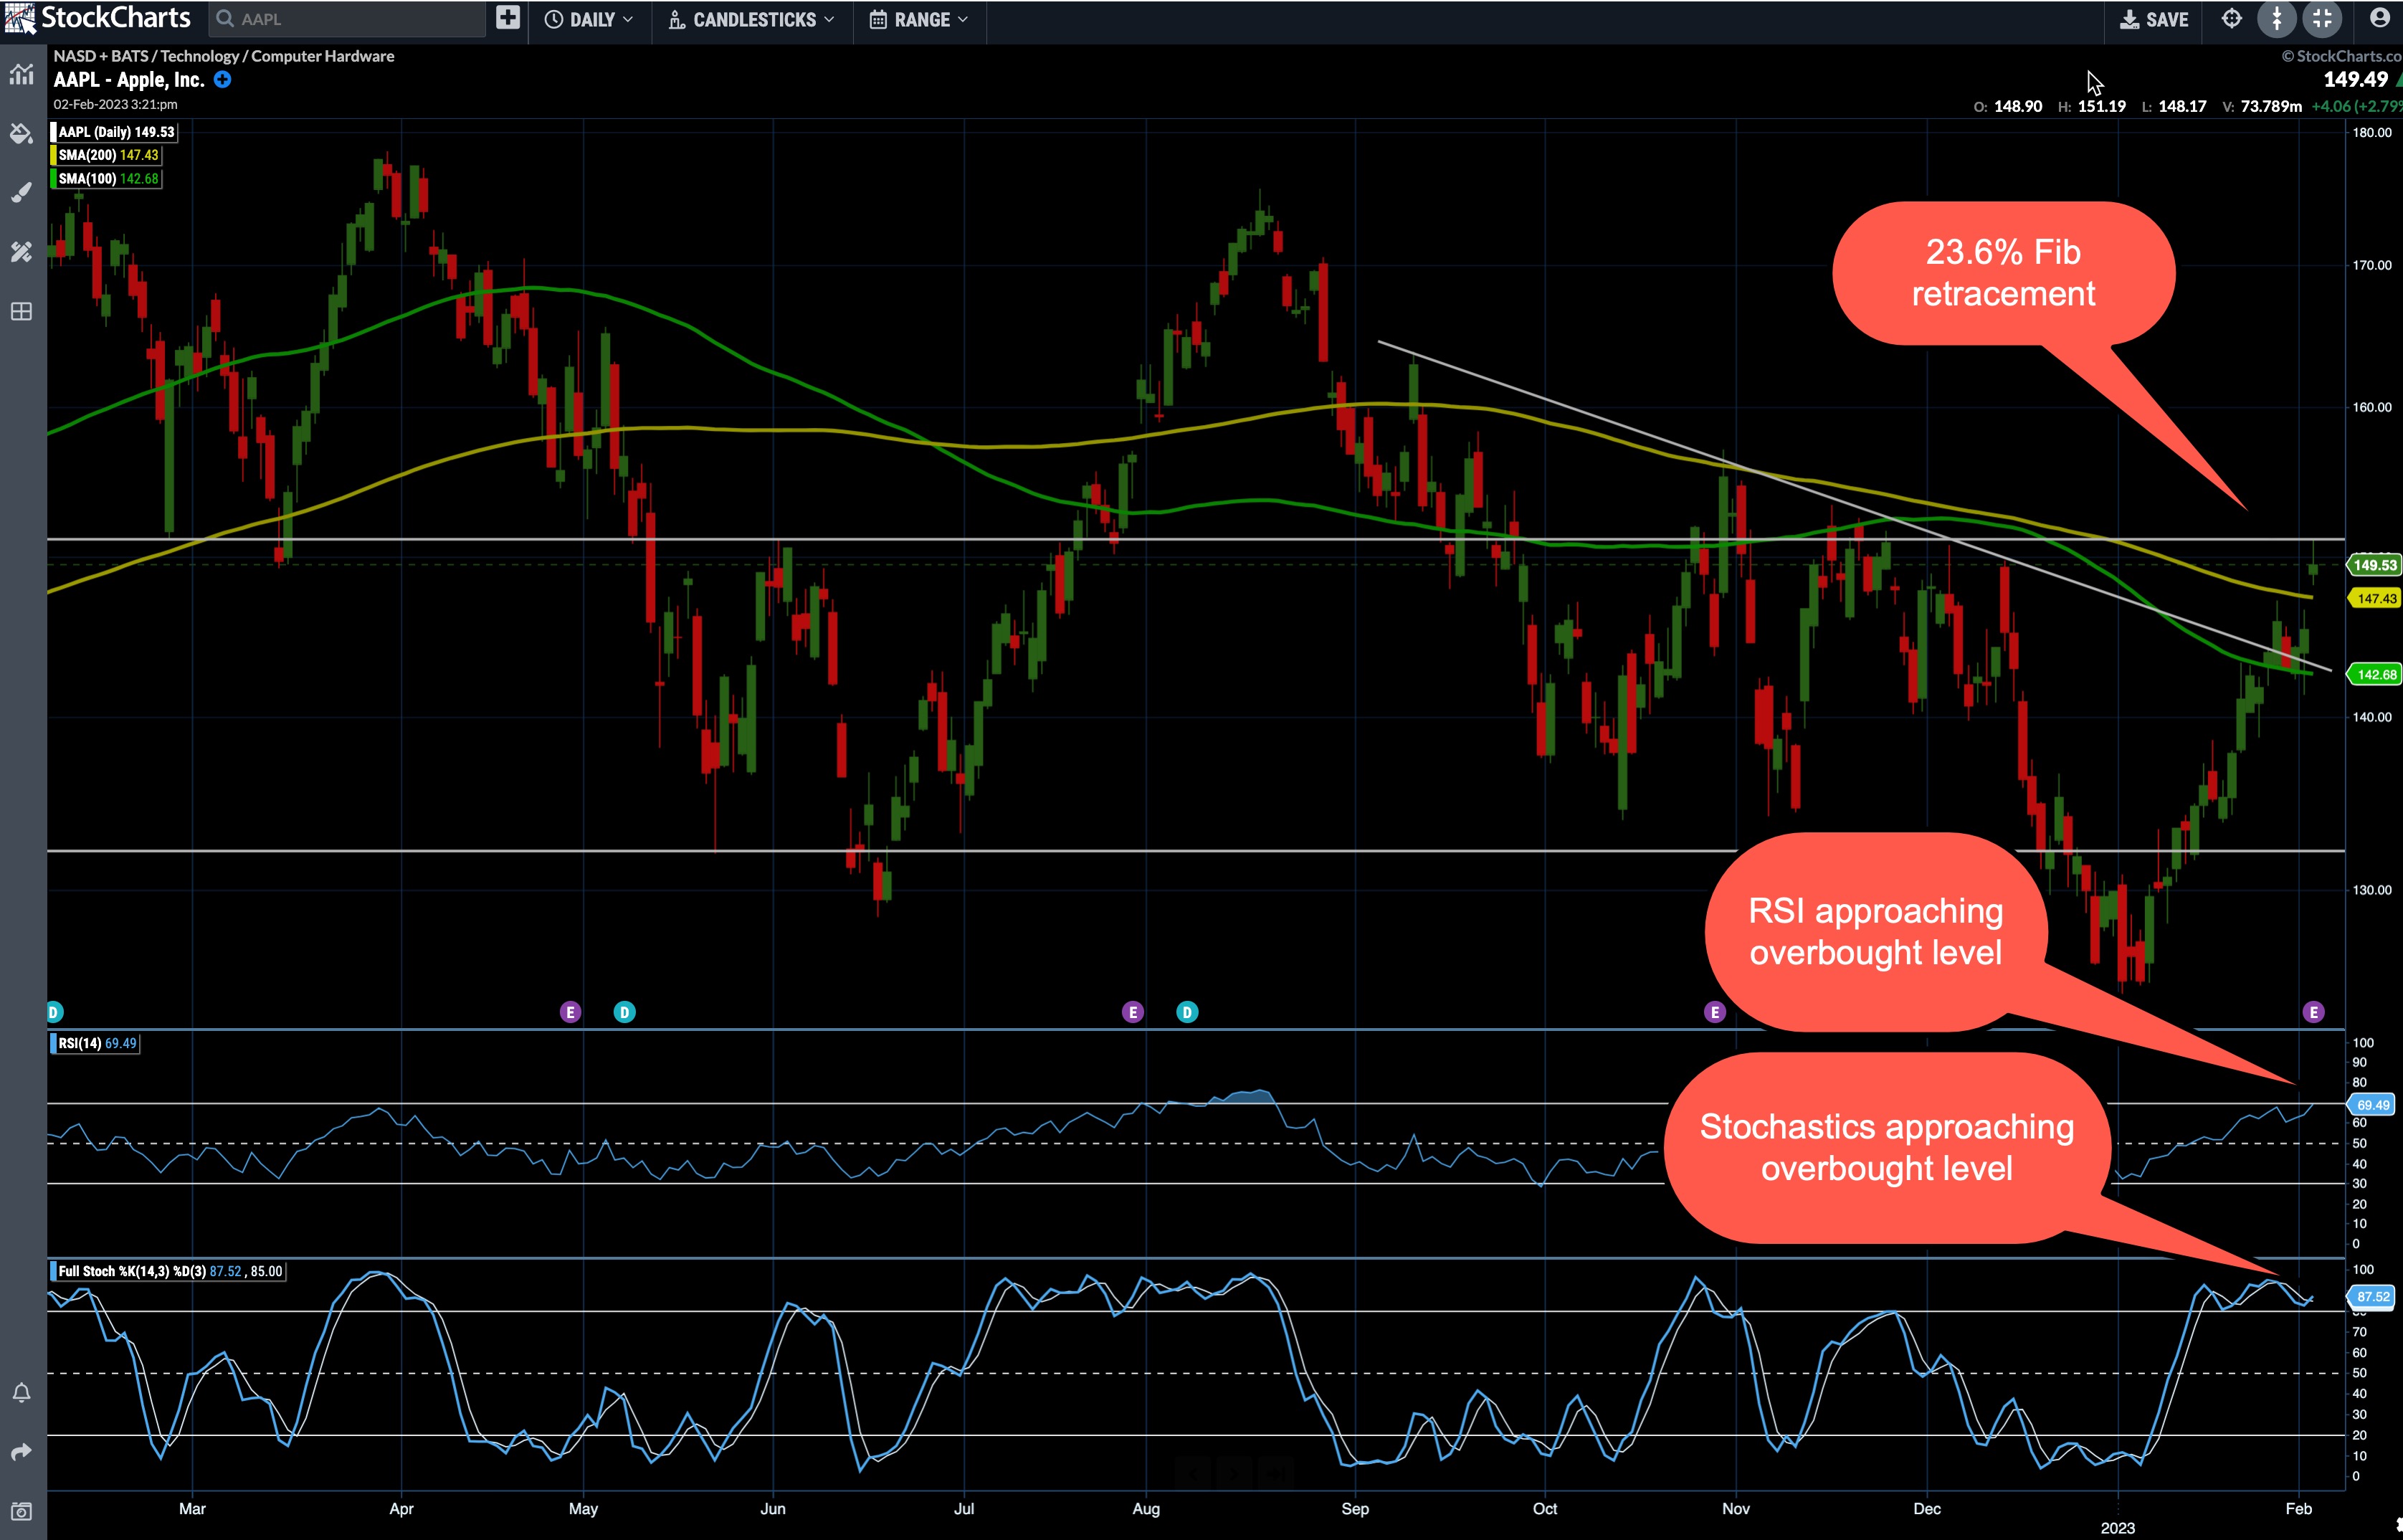Select the paintbrush annotation tool in sidebar
Viewport: 2403px width, 1540px height.
[x=22, y=193]
